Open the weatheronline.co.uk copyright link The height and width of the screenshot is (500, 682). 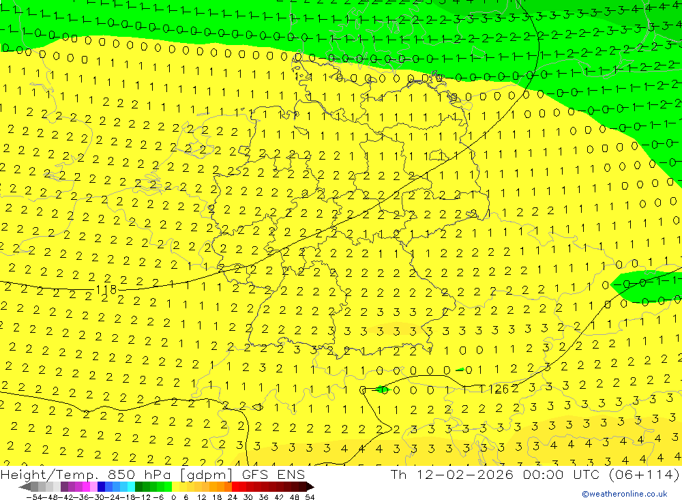click(625, 494)
